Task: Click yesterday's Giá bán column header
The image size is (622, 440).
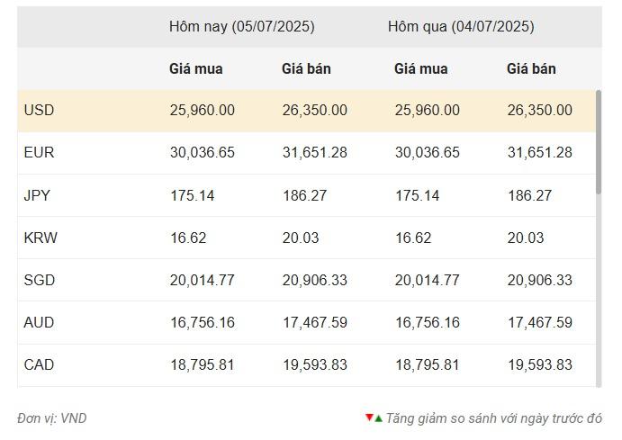Action: click(x=531, y=69)
